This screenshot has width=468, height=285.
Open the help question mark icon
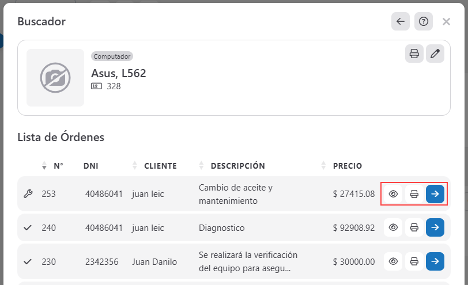(424, 21)
